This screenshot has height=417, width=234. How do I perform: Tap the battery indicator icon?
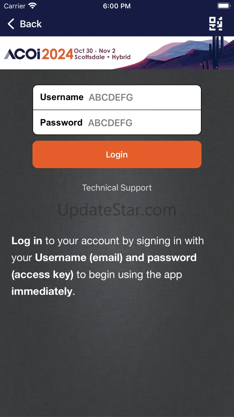(223, 6)
